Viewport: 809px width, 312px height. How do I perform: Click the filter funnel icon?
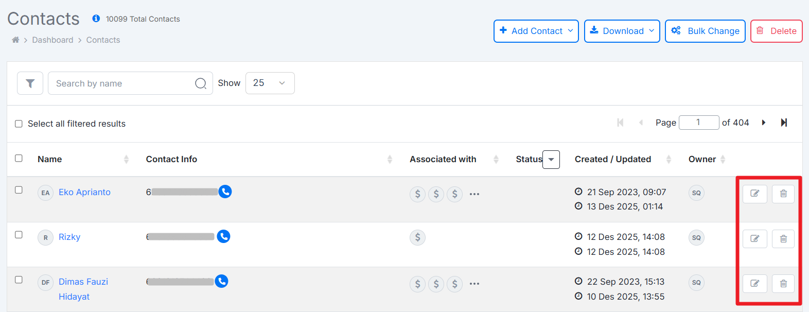tap(30, 83)
